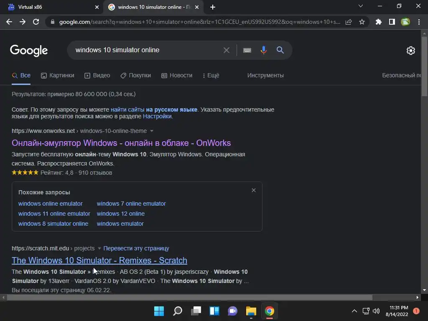
Task: Click scrollbar down arrow
Action: (424, 290)
